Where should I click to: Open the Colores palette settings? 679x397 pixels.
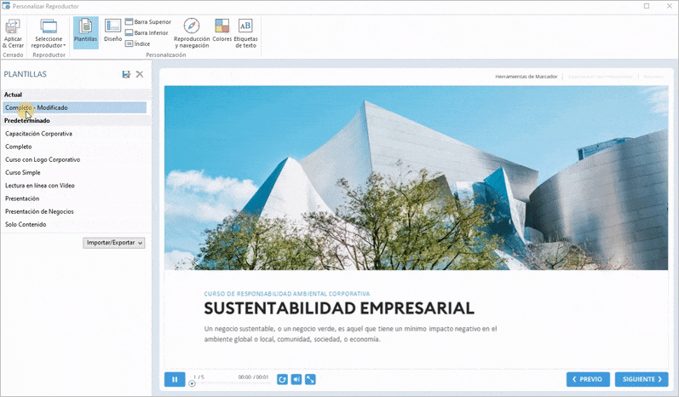pyautogui.click(x=222, y=32)
